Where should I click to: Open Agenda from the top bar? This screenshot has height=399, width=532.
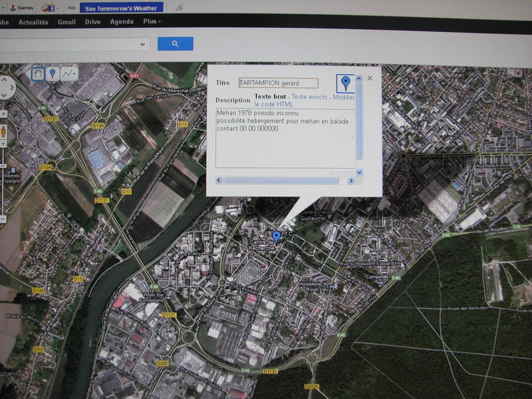point(122,22)
